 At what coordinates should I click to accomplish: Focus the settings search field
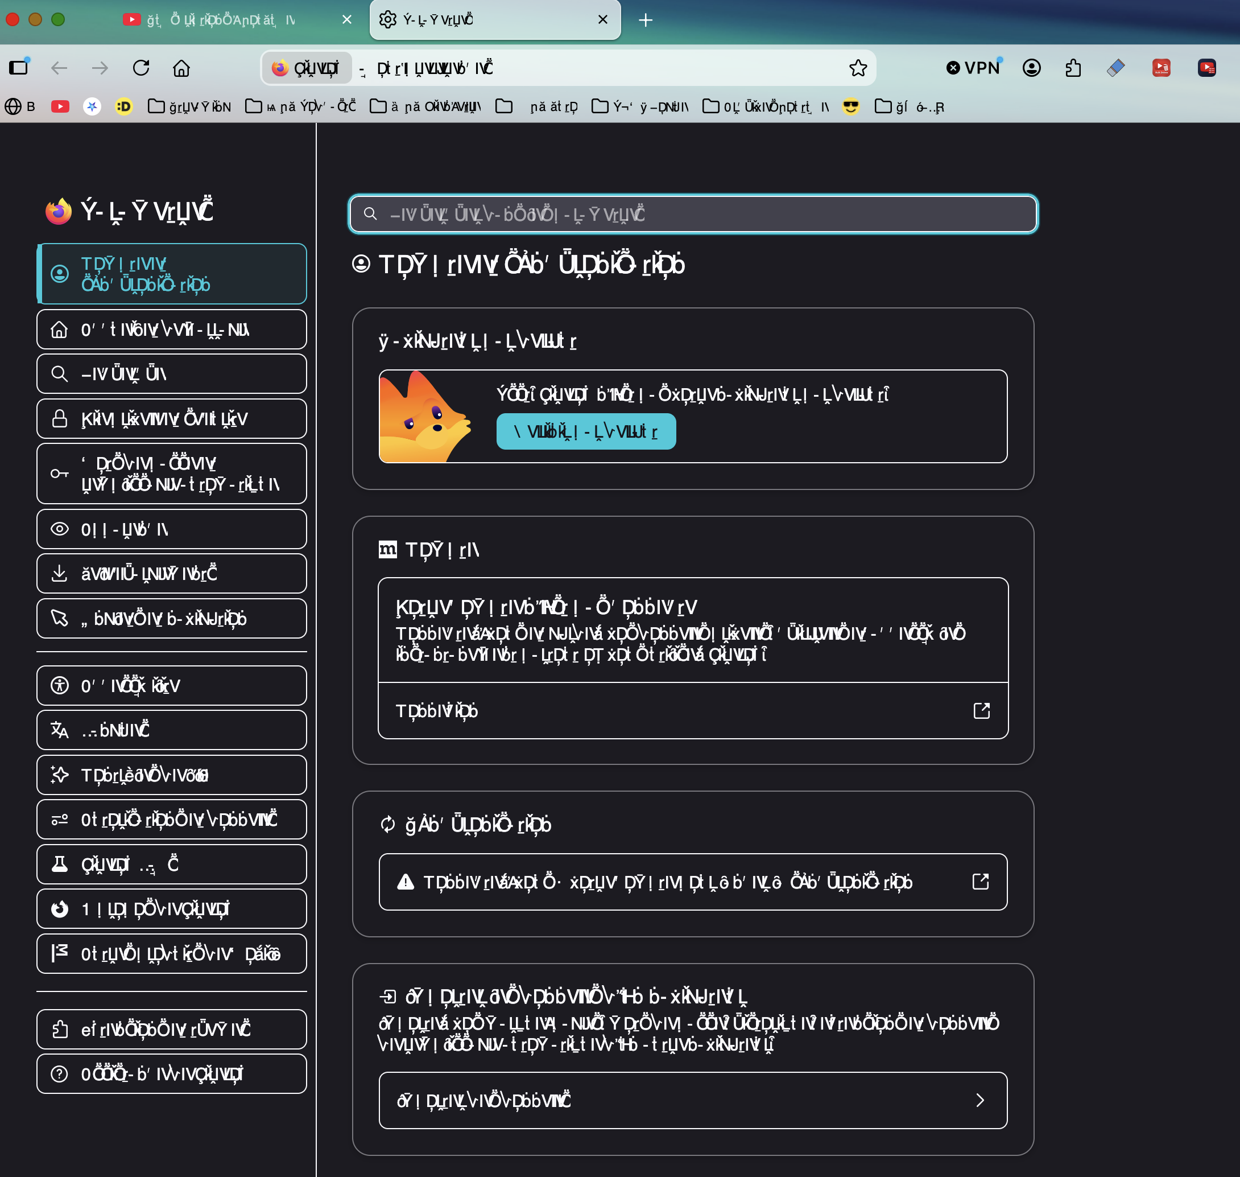(x=693, y=214)
